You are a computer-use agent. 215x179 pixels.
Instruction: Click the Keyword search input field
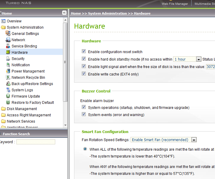(36, 142)
